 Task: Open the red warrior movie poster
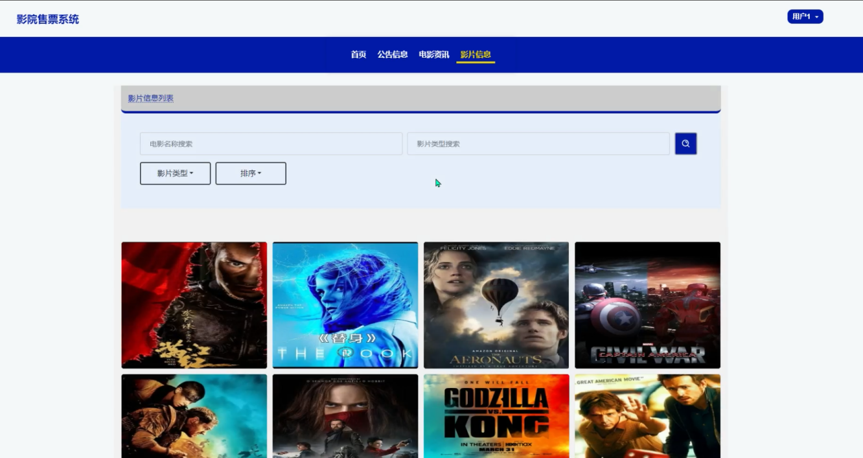(194, 305)
